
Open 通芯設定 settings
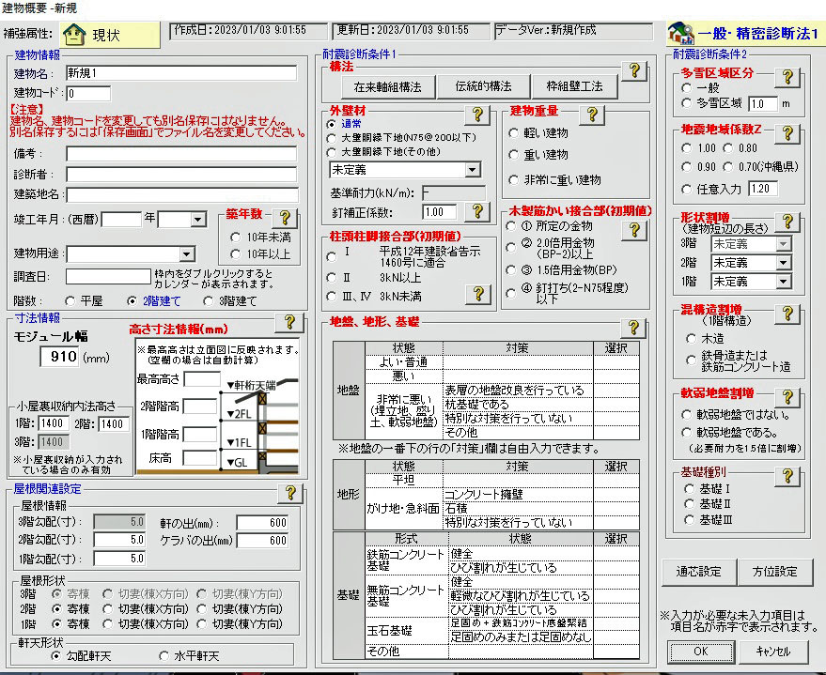click(x=698, y=571)
